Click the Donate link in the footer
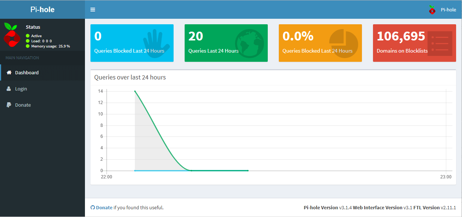 104,208
